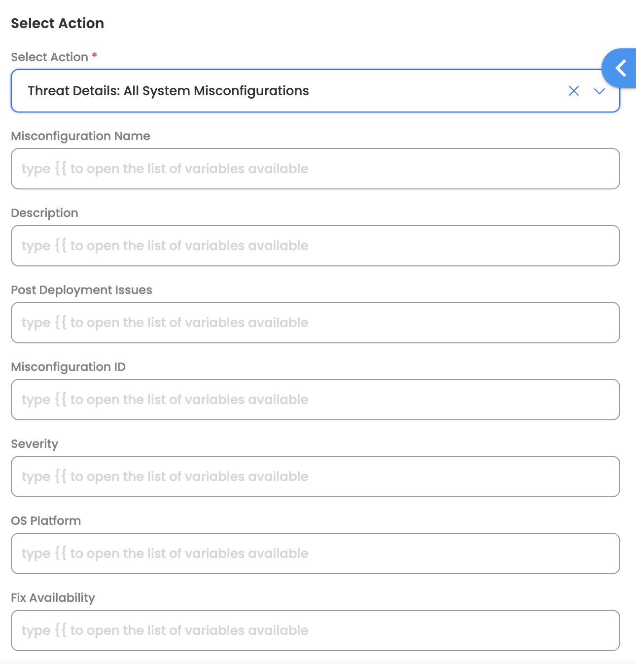
Task: Focus the Severity input field
Action: pyautogui.click(x=315, y=477)
